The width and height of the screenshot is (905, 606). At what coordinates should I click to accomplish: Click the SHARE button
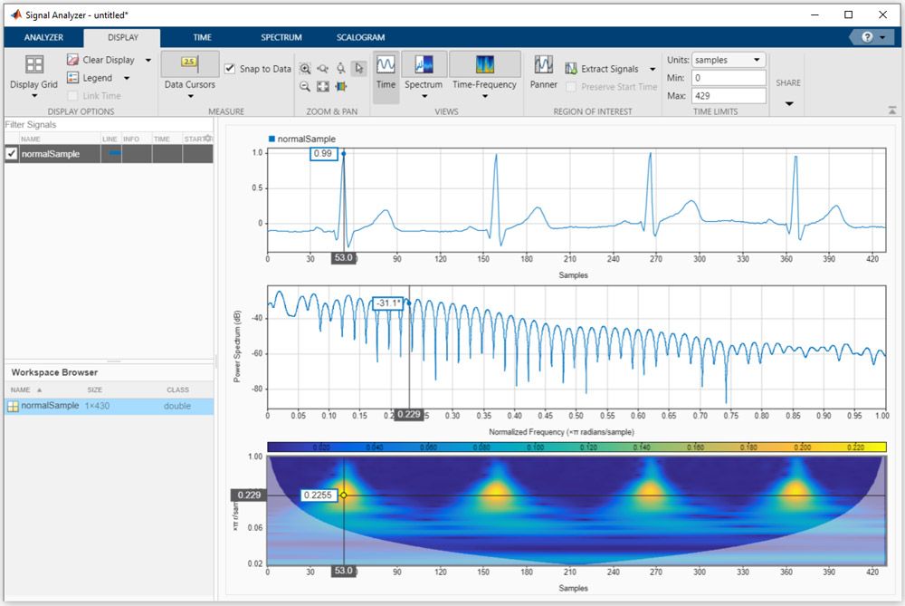pos(787,82)
